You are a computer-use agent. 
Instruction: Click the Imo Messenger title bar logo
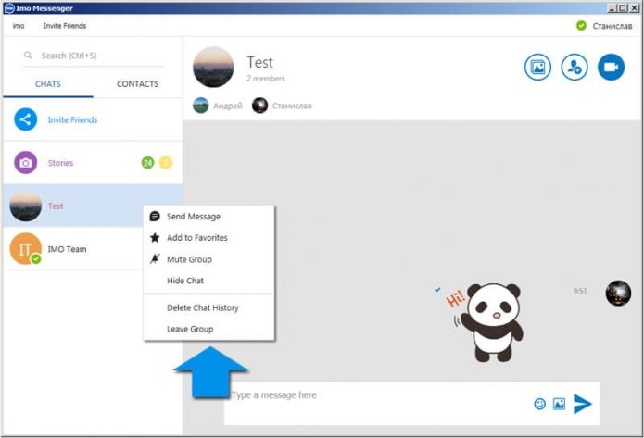tap(9, 8)
